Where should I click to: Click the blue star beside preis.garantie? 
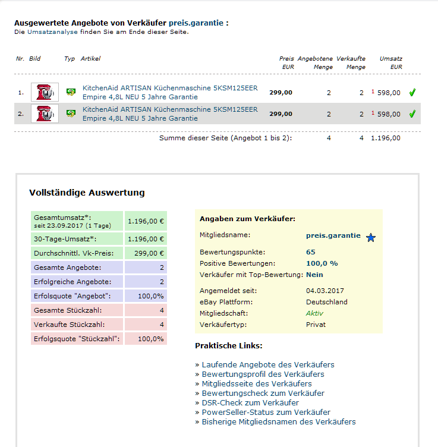[371, 238]
